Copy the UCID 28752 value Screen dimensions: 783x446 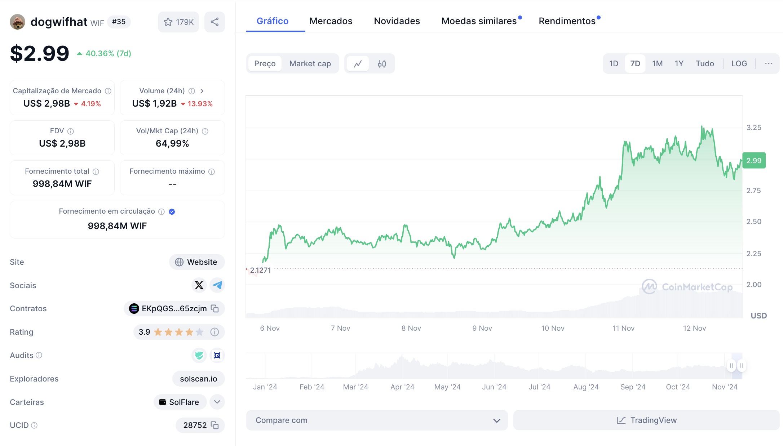pyautogui.click(x=215, y=425)
